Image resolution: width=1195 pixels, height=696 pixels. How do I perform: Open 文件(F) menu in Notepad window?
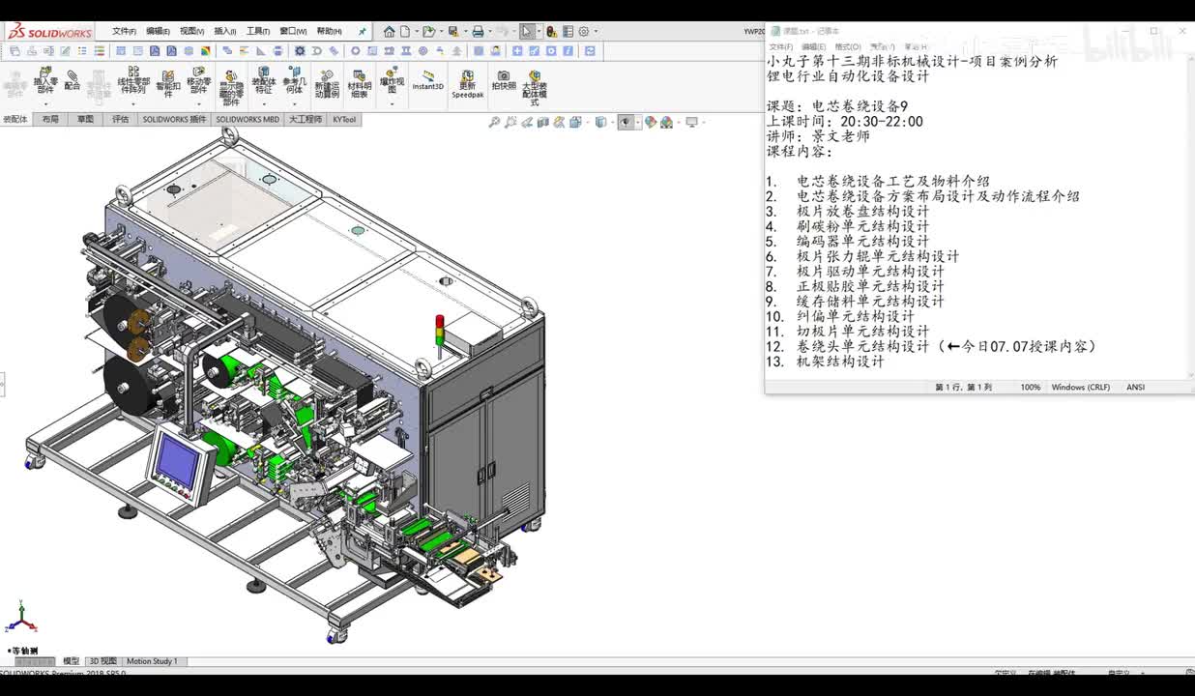pyautogui.click(x=780, y=46)
